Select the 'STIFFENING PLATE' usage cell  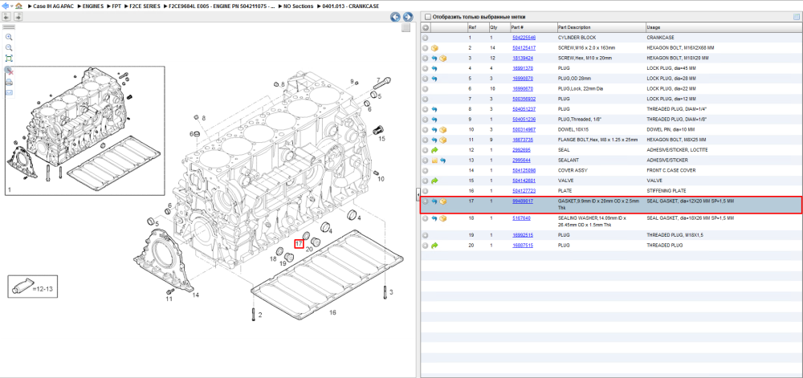point(665,191)
